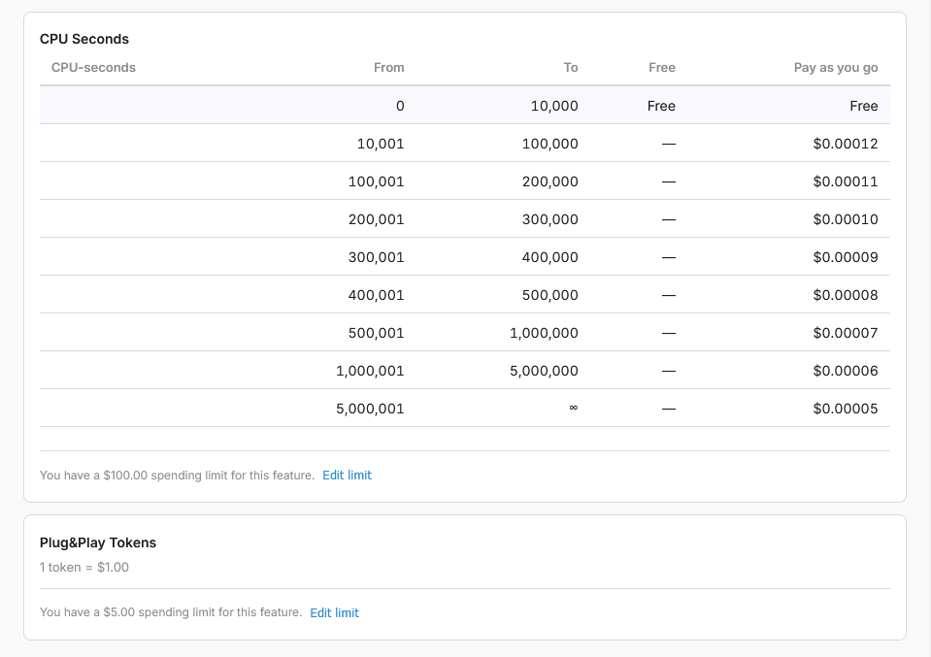Click the From value 1,000,001
This screenshot has height=657, width=931.
coord(370,372)
